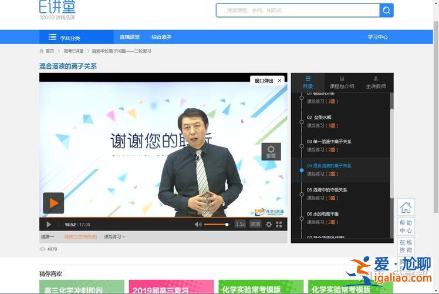Select 线路二 (支持倍速) video source
Image resolution: width=439 pixels, height=294 pixels.
pos(80,236)
